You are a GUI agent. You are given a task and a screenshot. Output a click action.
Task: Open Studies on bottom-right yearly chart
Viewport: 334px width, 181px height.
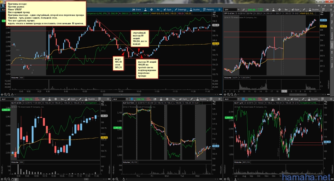313,99
